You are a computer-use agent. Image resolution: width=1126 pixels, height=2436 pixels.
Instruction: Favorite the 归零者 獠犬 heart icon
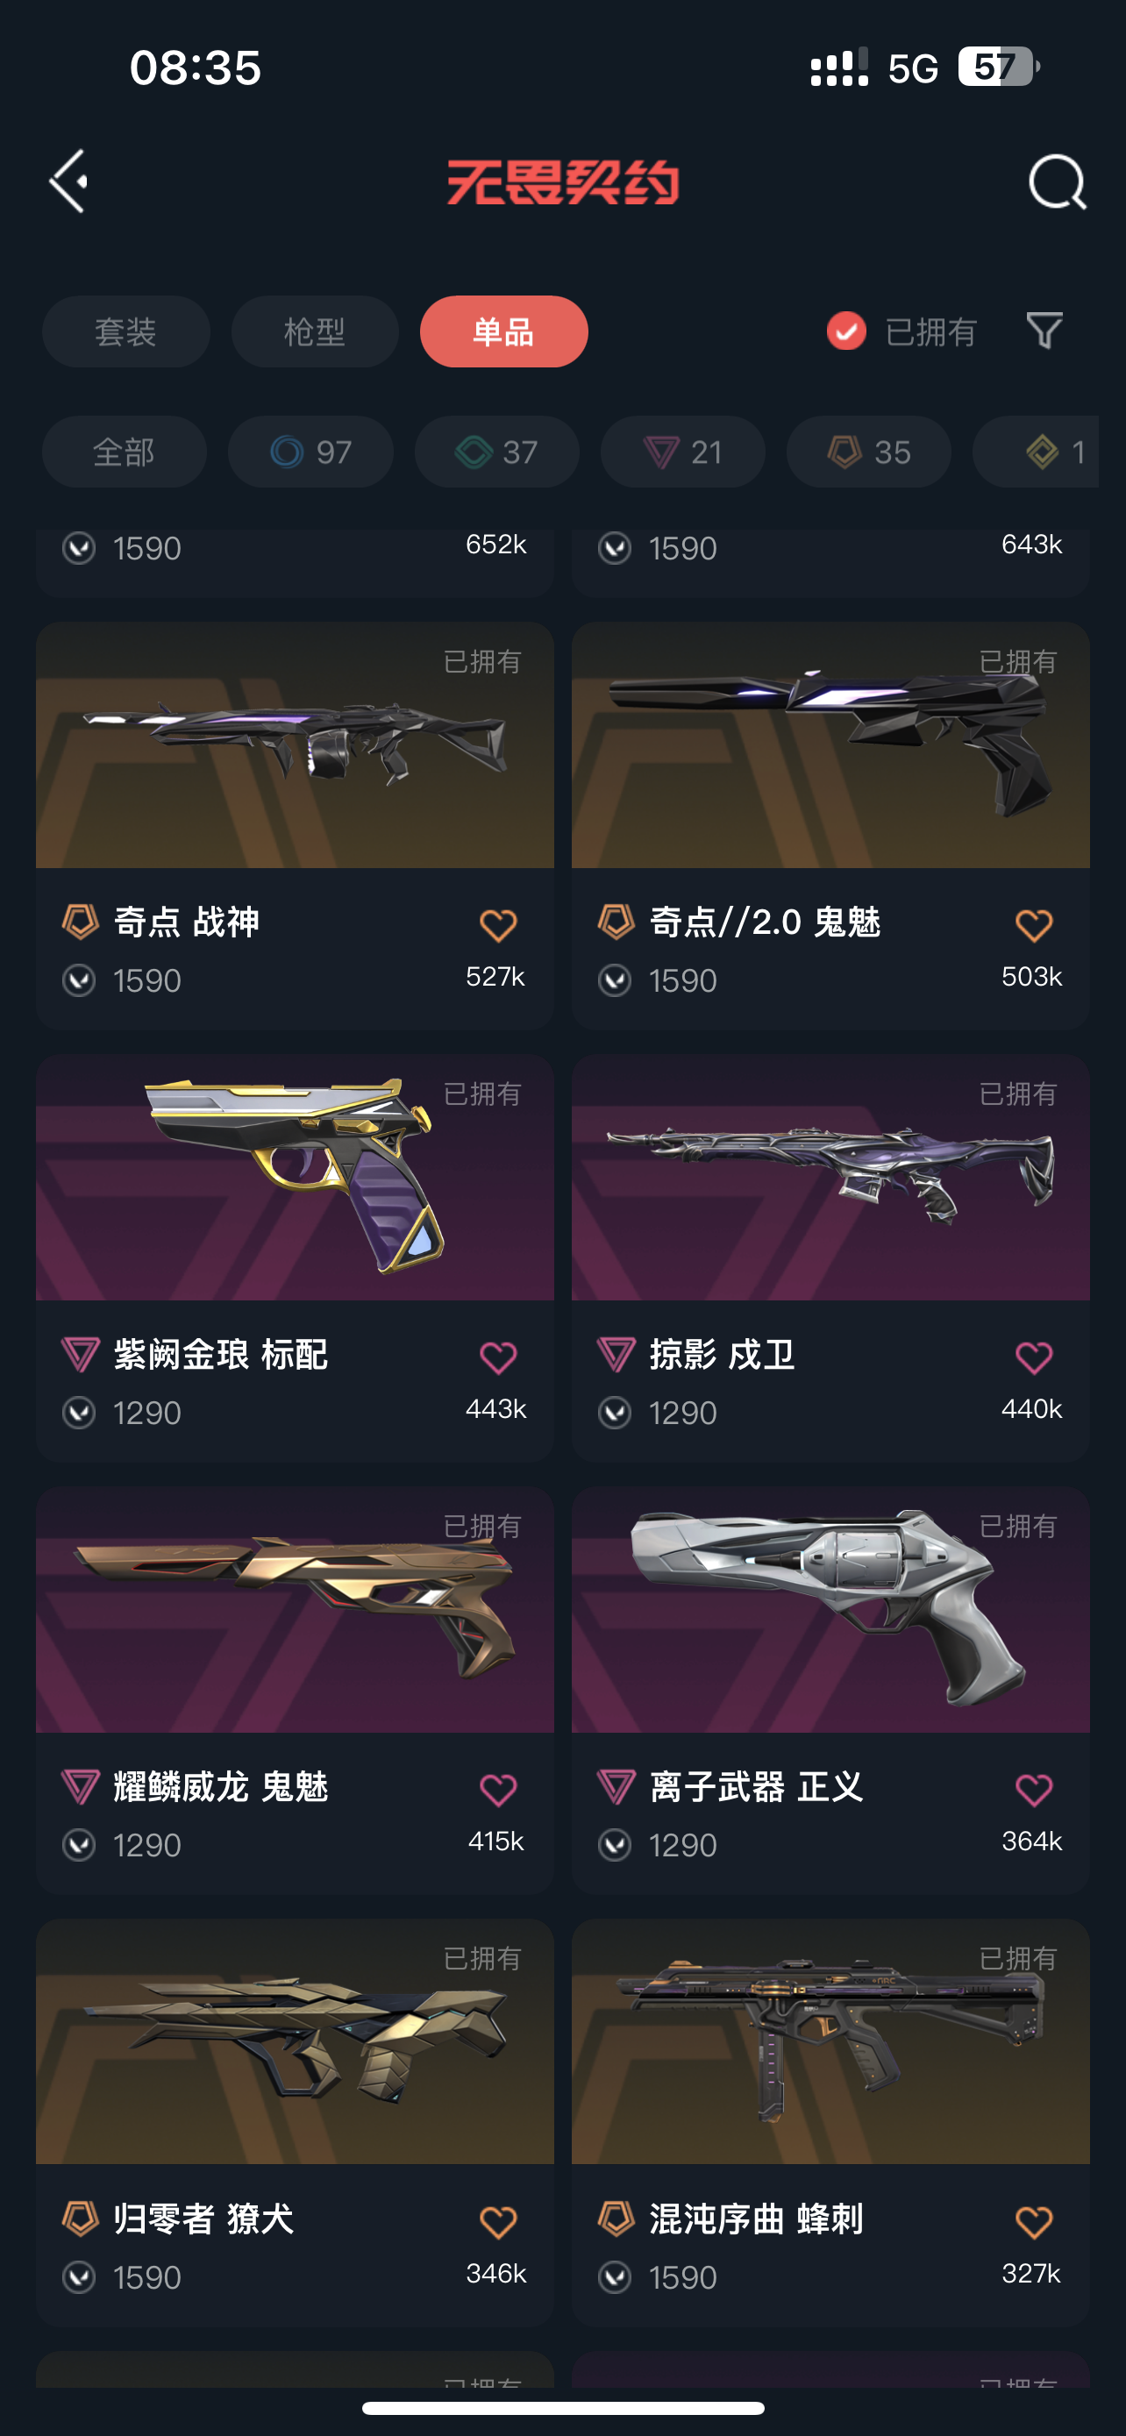point(498,2221)
